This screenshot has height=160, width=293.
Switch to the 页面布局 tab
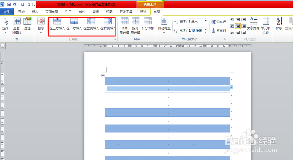52,12
